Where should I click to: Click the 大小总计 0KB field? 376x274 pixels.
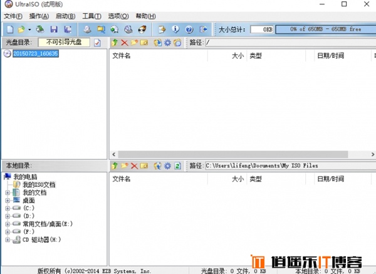click(x=262, y=29)
